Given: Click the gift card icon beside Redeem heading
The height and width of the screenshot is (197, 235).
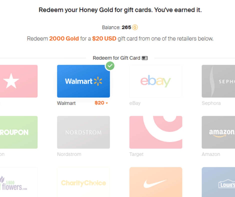Looking at the screenshot, I should (x=145, y=58).
